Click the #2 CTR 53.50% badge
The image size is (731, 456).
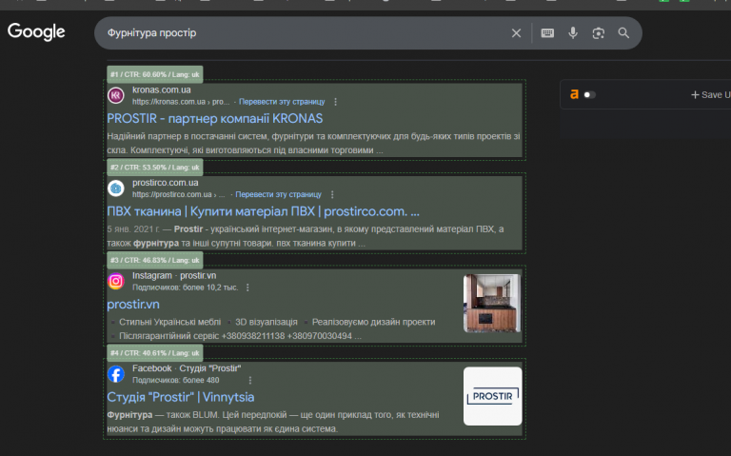[155, 168]
